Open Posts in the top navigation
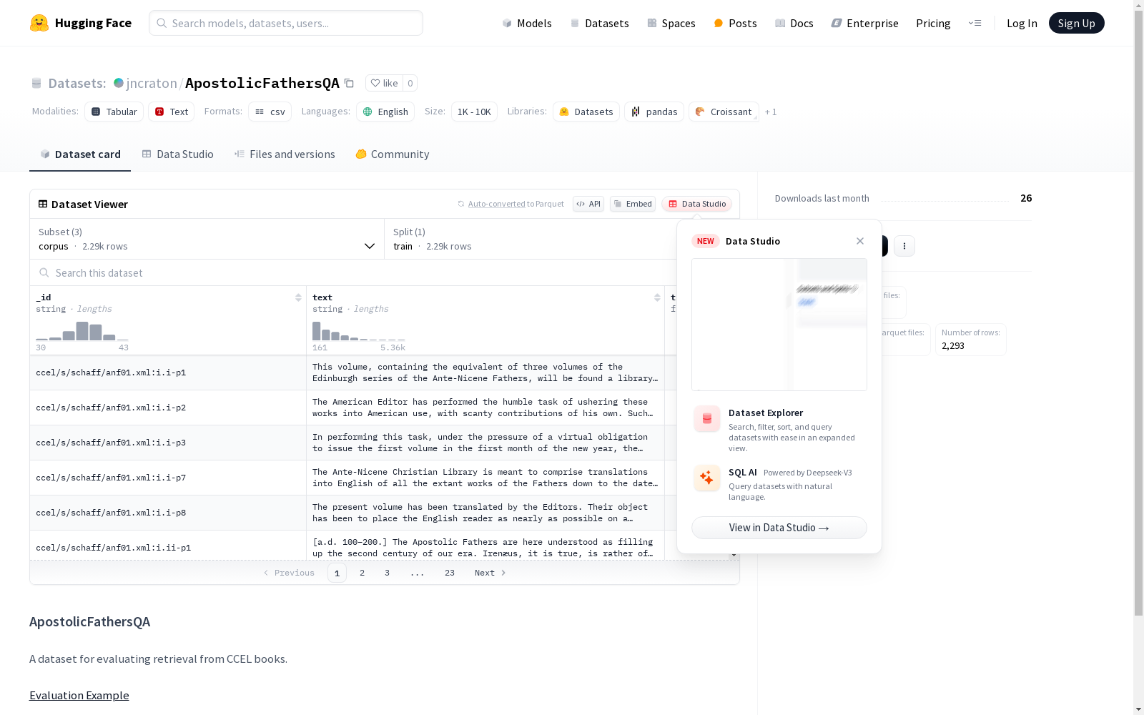1144x715 pixels. (735, 23)
